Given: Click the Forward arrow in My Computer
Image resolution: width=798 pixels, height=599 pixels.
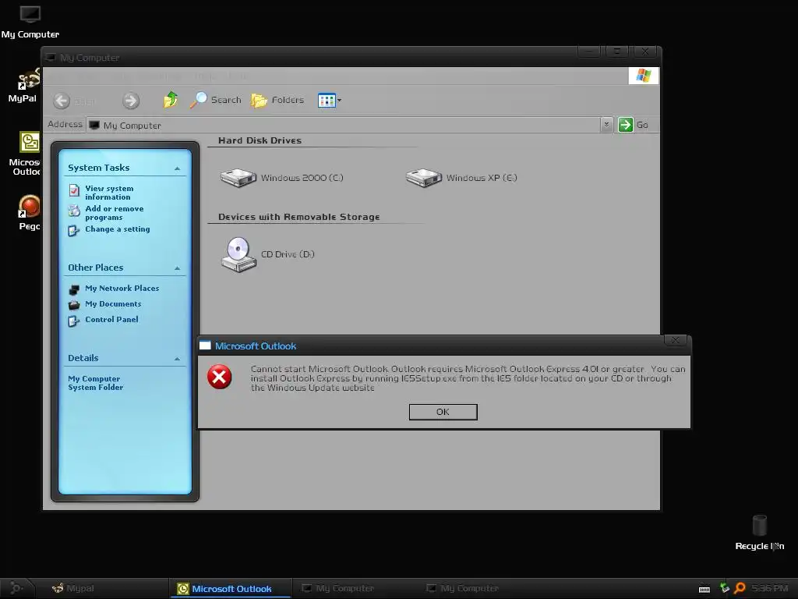Looking at the screenshot, I should [x=131, y=101].
